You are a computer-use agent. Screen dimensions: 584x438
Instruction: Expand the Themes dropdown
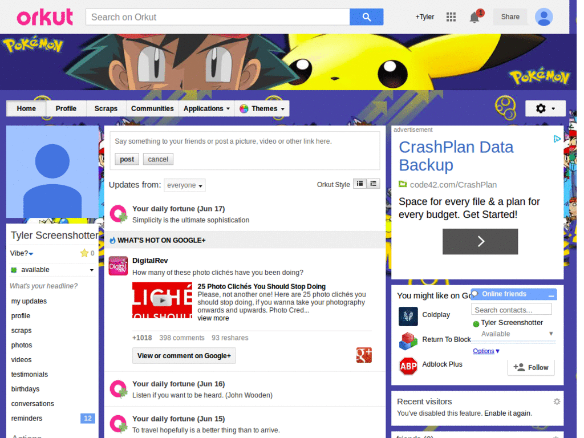(x=262, y=108)
